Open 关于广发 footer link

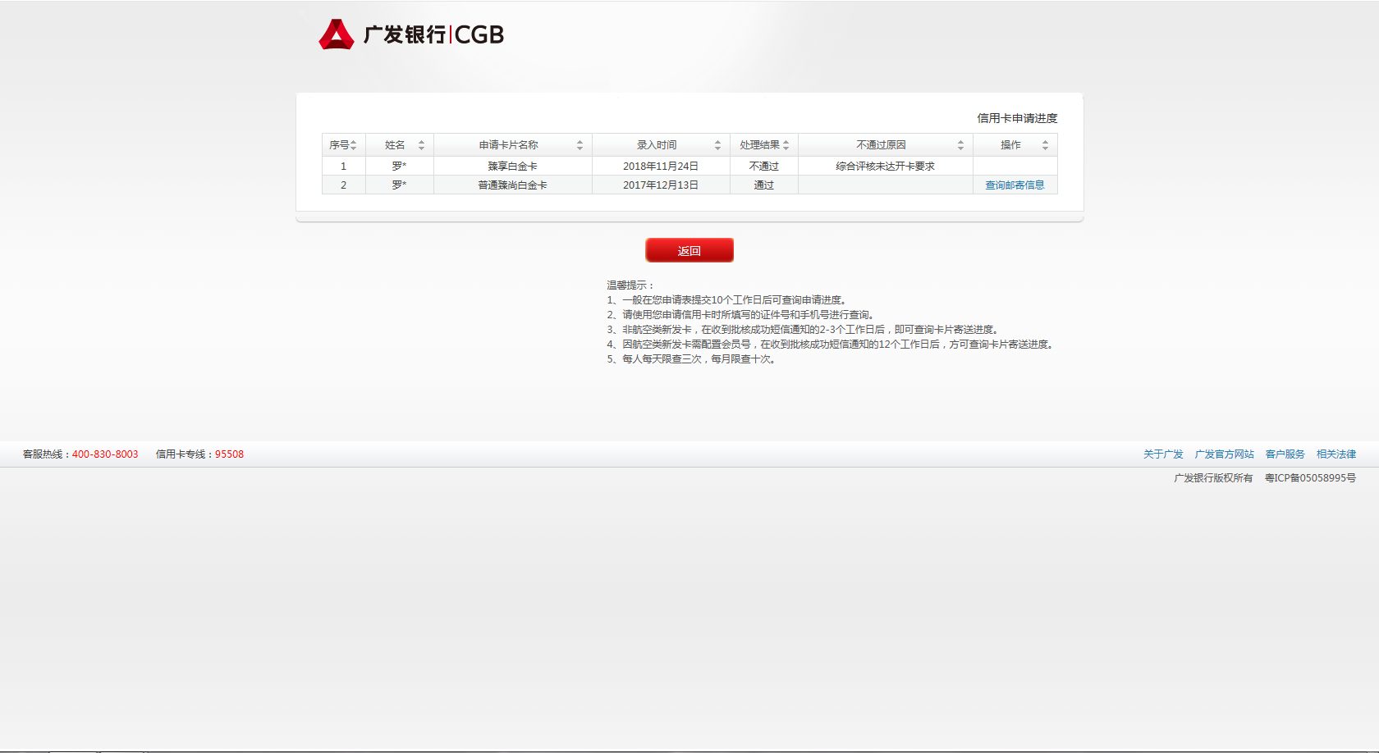click(1163, 454)
